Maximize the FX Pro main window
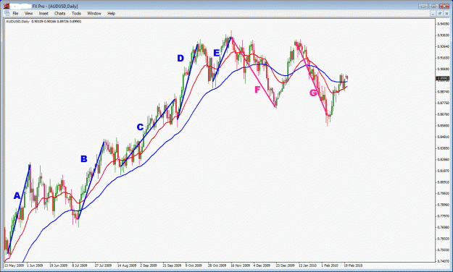The height and width of the screenshot is (272, 453). [433, 6]
